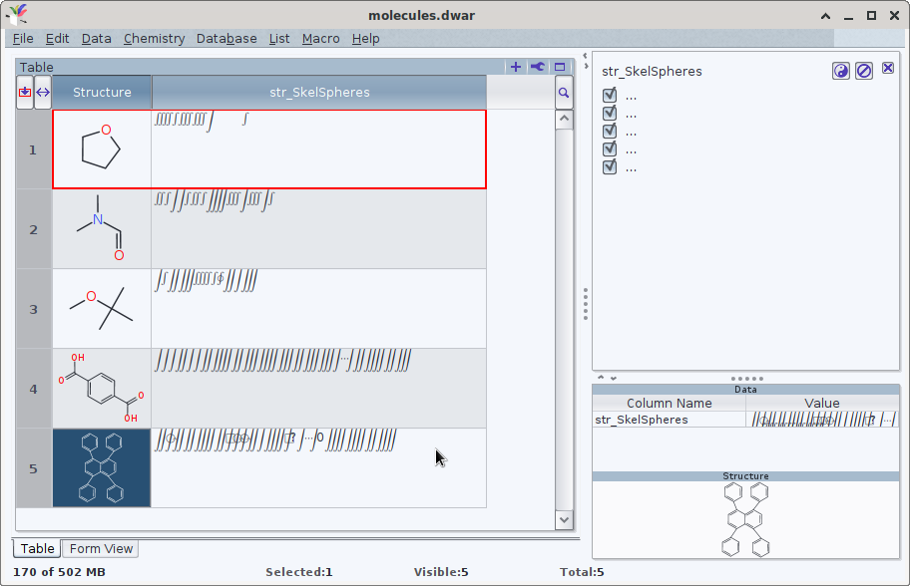Toggle the fifth str_SkelSpheres filter checkbox

click(610, 167)
